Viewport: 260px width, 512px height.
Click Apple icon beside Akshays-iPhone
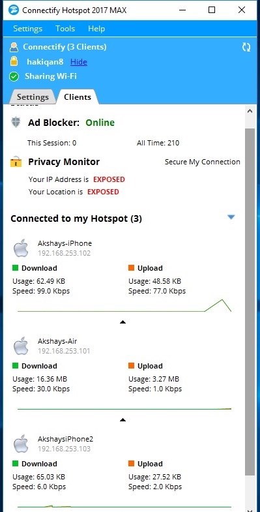(21, 248)
